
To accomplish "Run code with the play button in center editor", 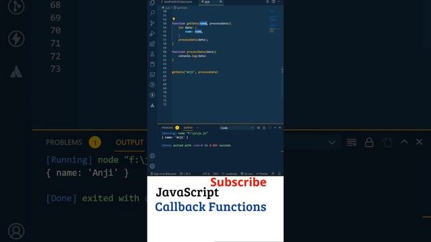I will pyautogui.click(x=268, y=1).
